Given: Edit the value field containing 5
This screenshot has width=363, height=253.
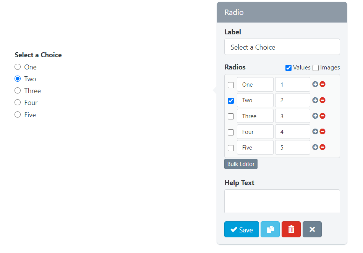Looking at the screenshot, I should (292, 148).
